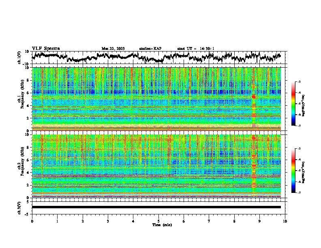This screenshot has width=321, height=248.
Task: Click the ch.1 spectrogram color bar
Action: pyautogui.click(x=293, y=104)
